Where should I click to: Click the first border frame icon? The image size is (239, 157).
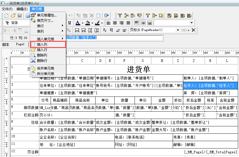[x=7, y=30]
